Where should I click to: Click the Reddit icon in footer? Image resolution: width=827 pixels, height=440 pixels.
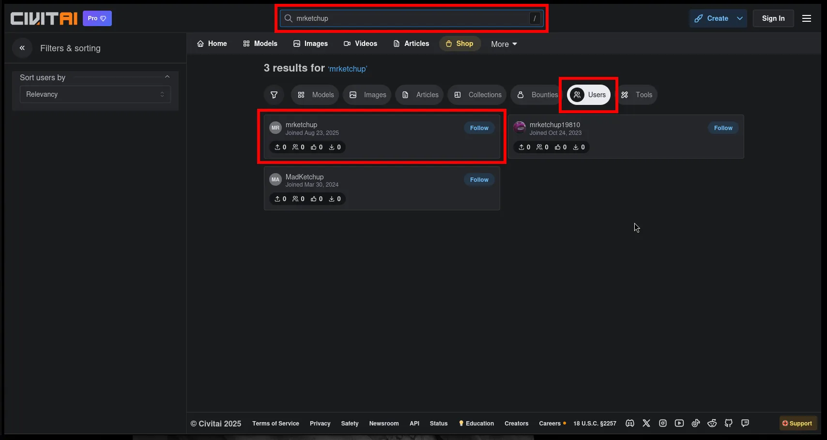click(712, 423)
